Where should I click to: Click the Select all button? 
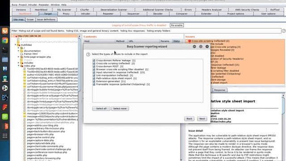coord(101,109)
